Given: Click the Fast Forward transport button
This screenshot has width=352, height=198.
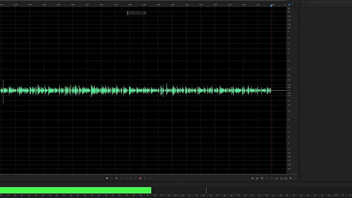Looking at the screenshot, I should tap(131, 178).
